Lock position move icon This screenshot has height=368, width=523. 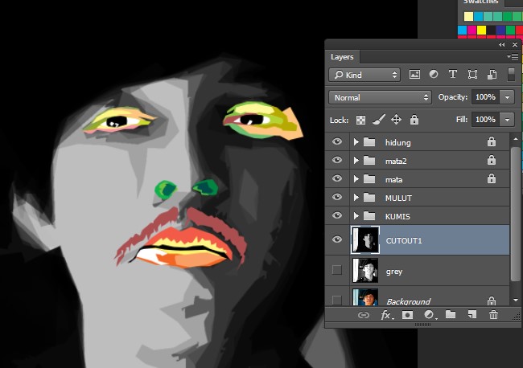tap(396, 119)
